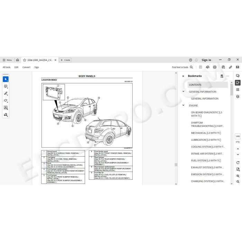Viewport: 242px width, 242px height.
Task: Choose the Highlight pen tool
Action: pyautogui.click(x=6, y=94)
